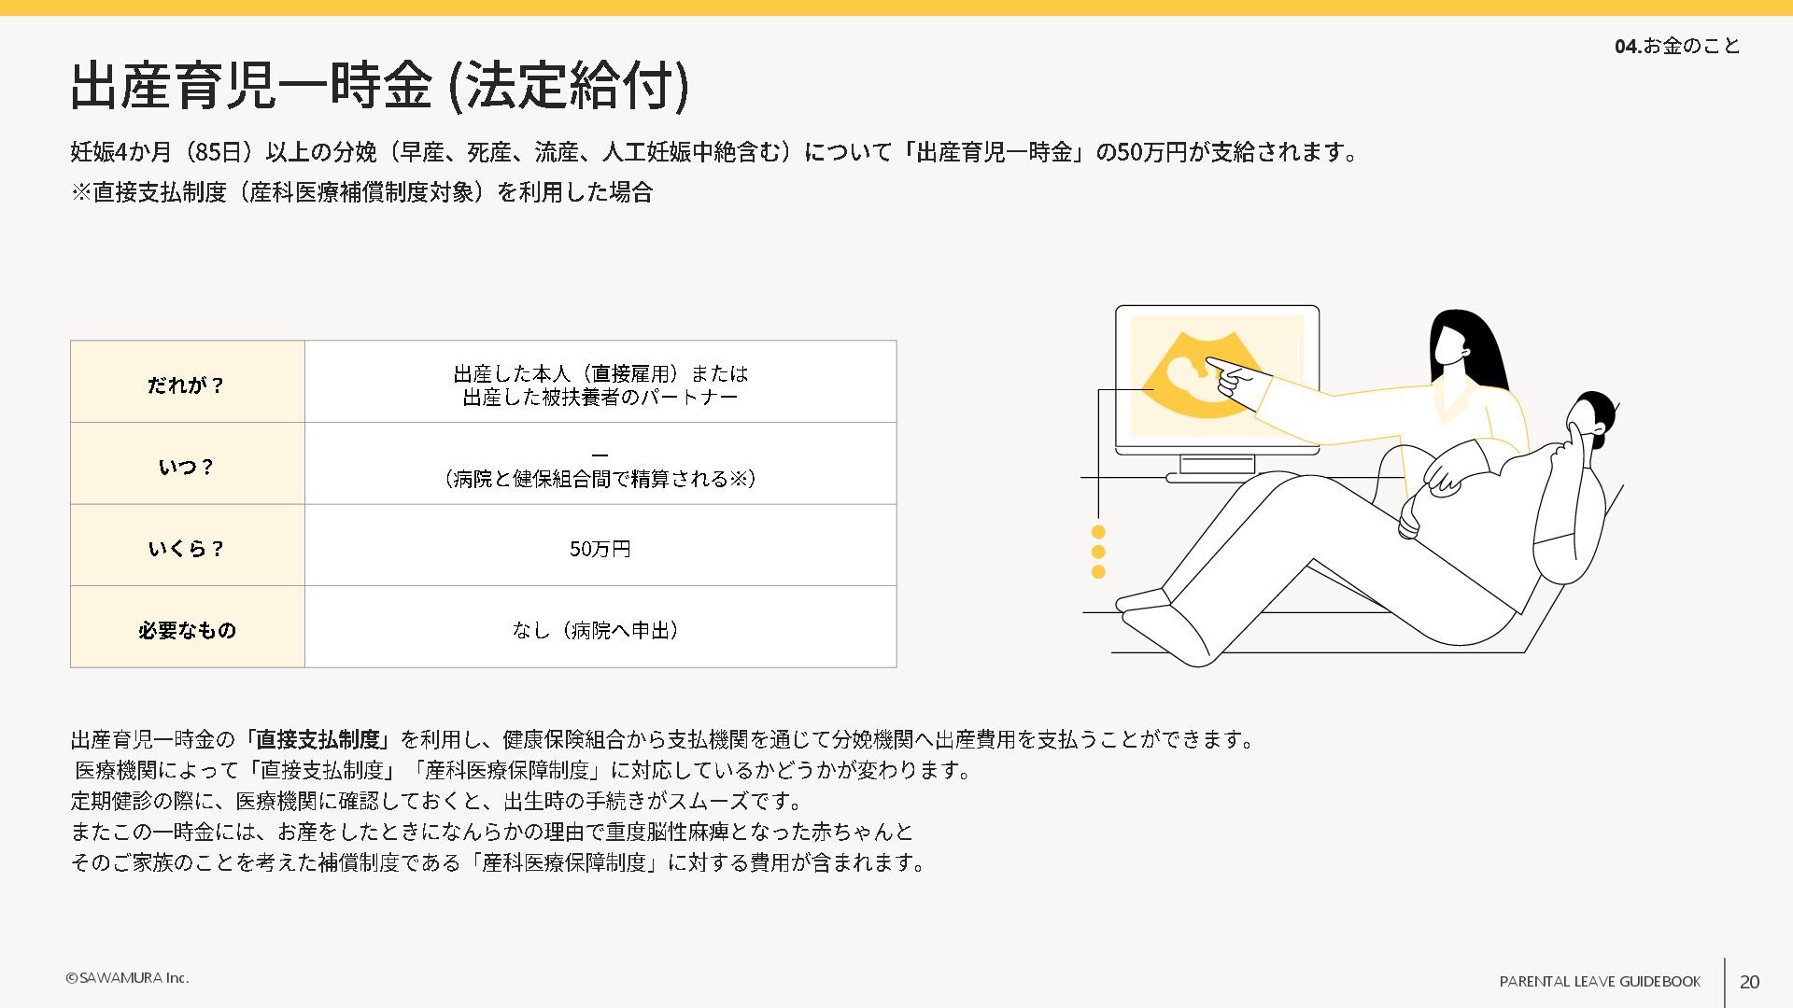Select the いつ？ table header cell
The height and width of the screenshot is (1008, 1793).
tap(187, 467)
